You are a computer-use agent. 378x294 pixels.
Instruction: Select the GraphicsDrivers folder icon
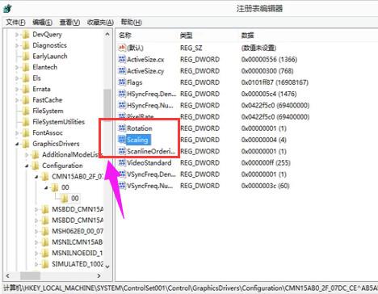(x=26, y=144)
